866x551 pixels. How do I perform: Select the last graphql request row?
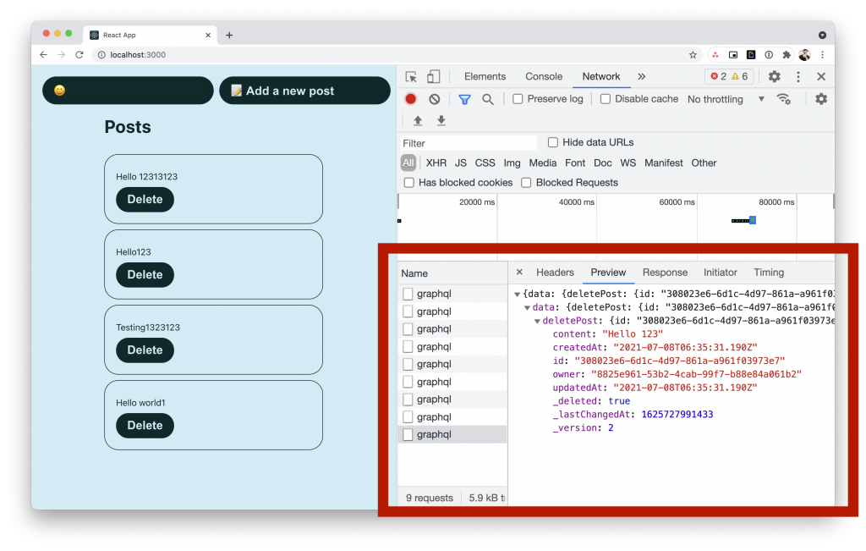452,434
